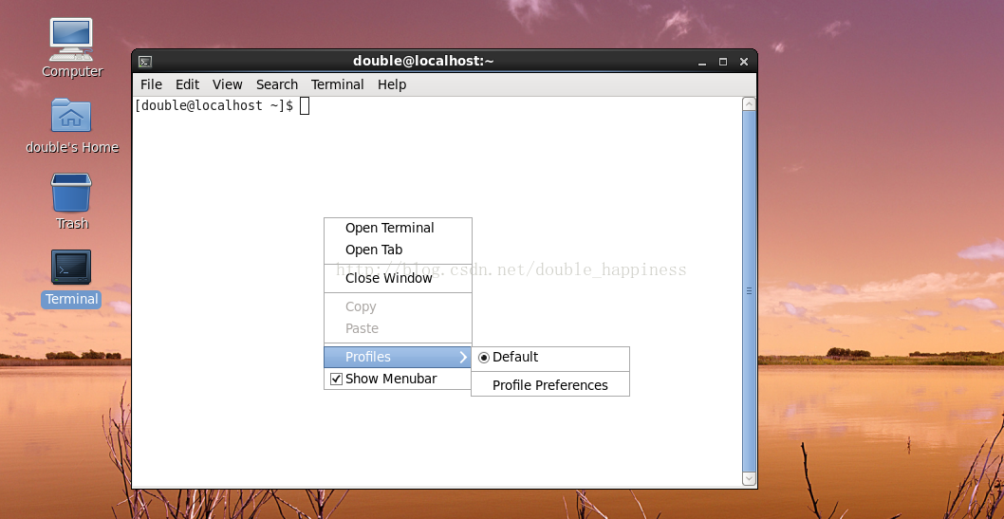
Task: Choose Open Terminal from context menu
Action: 398,228
